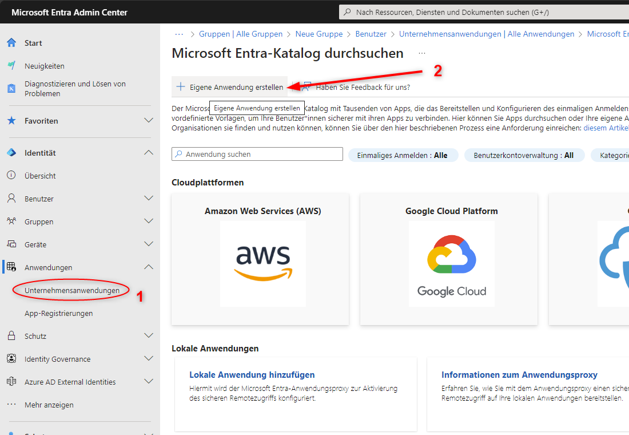Open App-Registrierungen in the sidebar
The height and width of the screenshot is (435, 629).
coord(58,313)
